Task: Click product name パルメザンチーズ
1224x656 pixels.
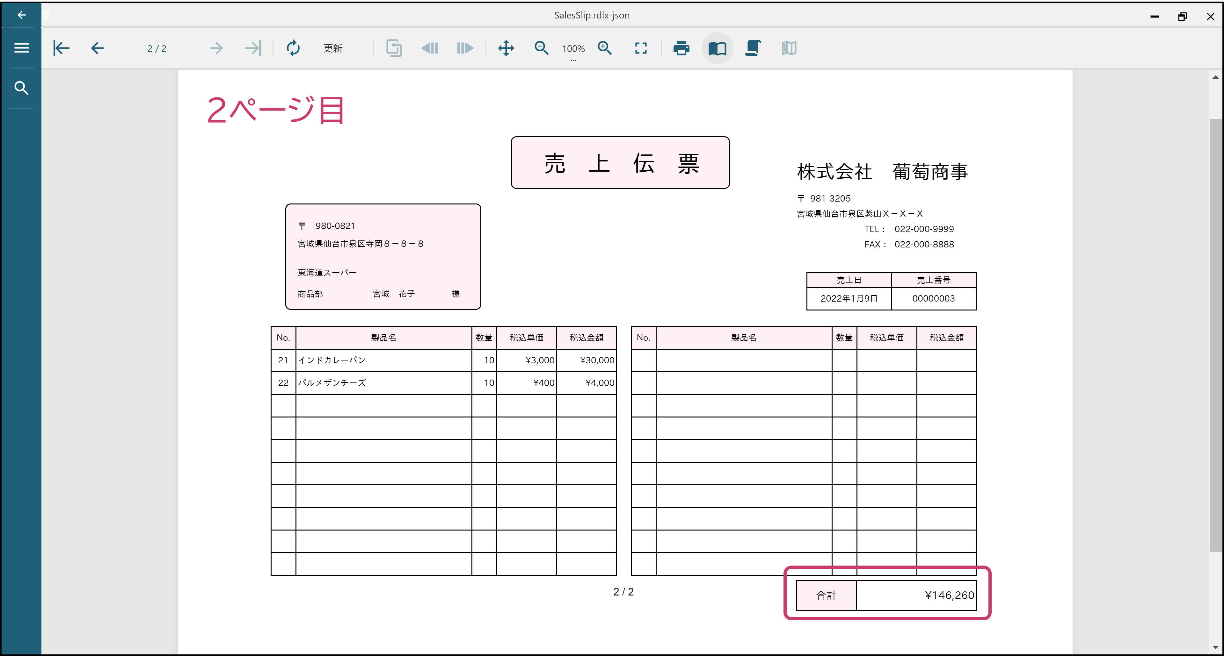Action: (x=331, y=382)
